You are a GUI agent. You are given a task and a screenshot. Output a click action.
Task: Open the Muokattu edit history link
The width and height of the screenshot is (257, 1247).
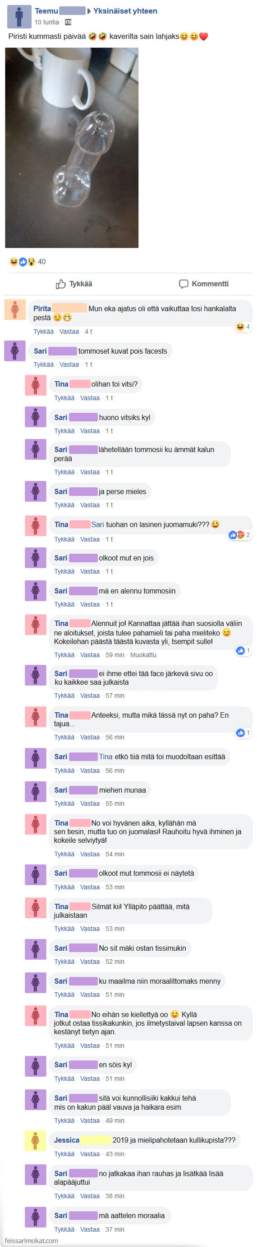pos(143,655)
